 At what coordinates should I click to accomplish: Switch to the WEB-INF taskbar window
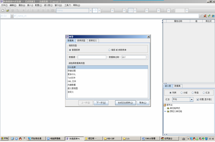[x=112, y=138]
